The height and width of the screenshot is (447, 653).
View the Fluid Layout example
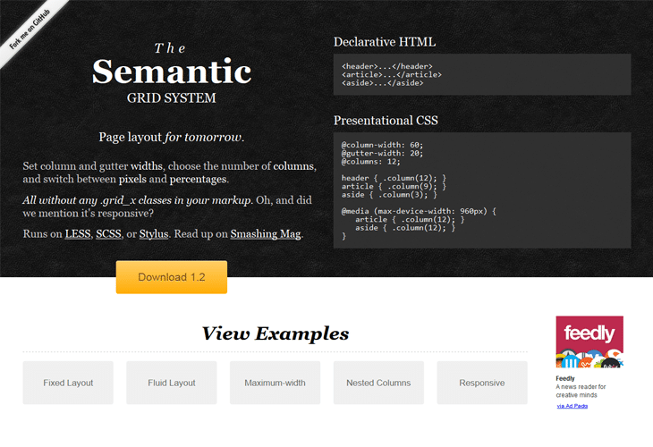pyautogui.click(x=172, y=383)
